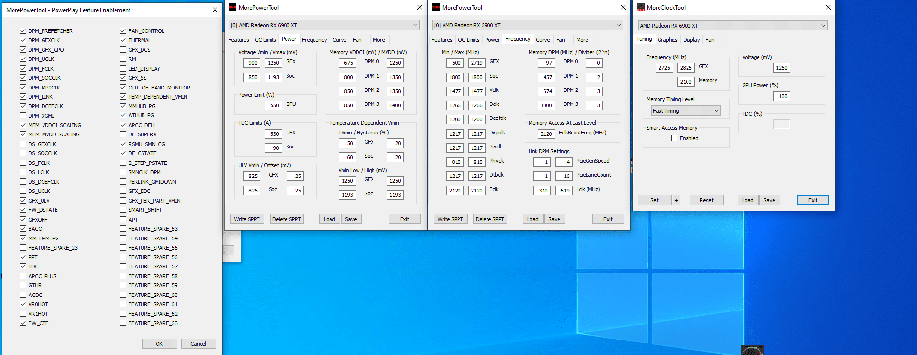Image resolution: width=917 pixels, height=355 pixels.
Task: Click the MoreClockTool Voltage field showing 1250
Action: pos(782,68)
